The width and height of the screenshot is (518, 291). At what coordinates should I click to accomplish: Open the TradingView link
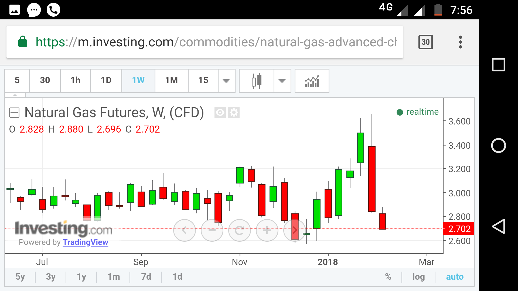coord(85,242)
